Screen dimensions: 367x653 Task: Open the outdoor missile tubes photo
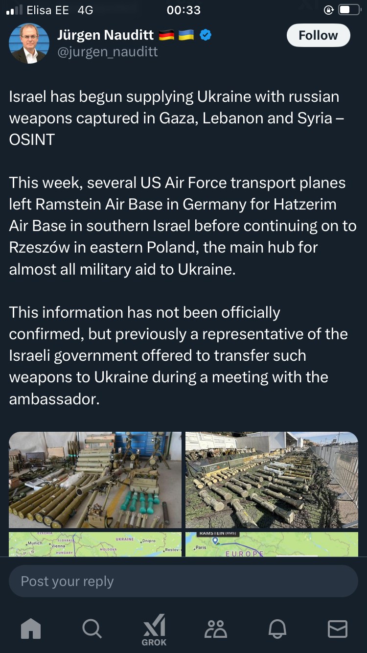point(272,480)
